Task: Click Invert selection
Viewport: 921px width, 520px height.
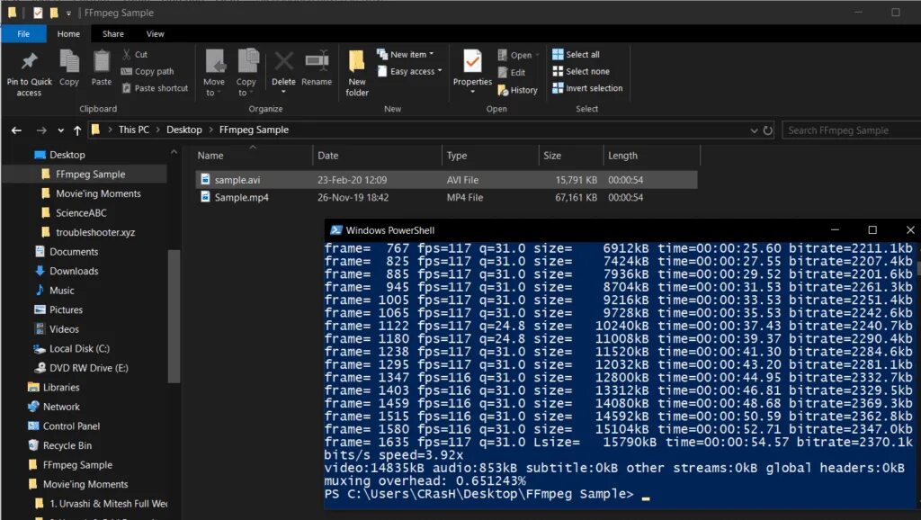Action: [587, 88]
